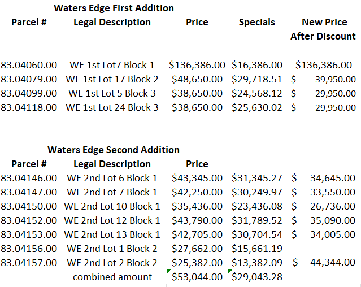The width and height of the screenshot is (361, 287).
Task: Click the $24,568.12 specials cell
Action: 257,93
